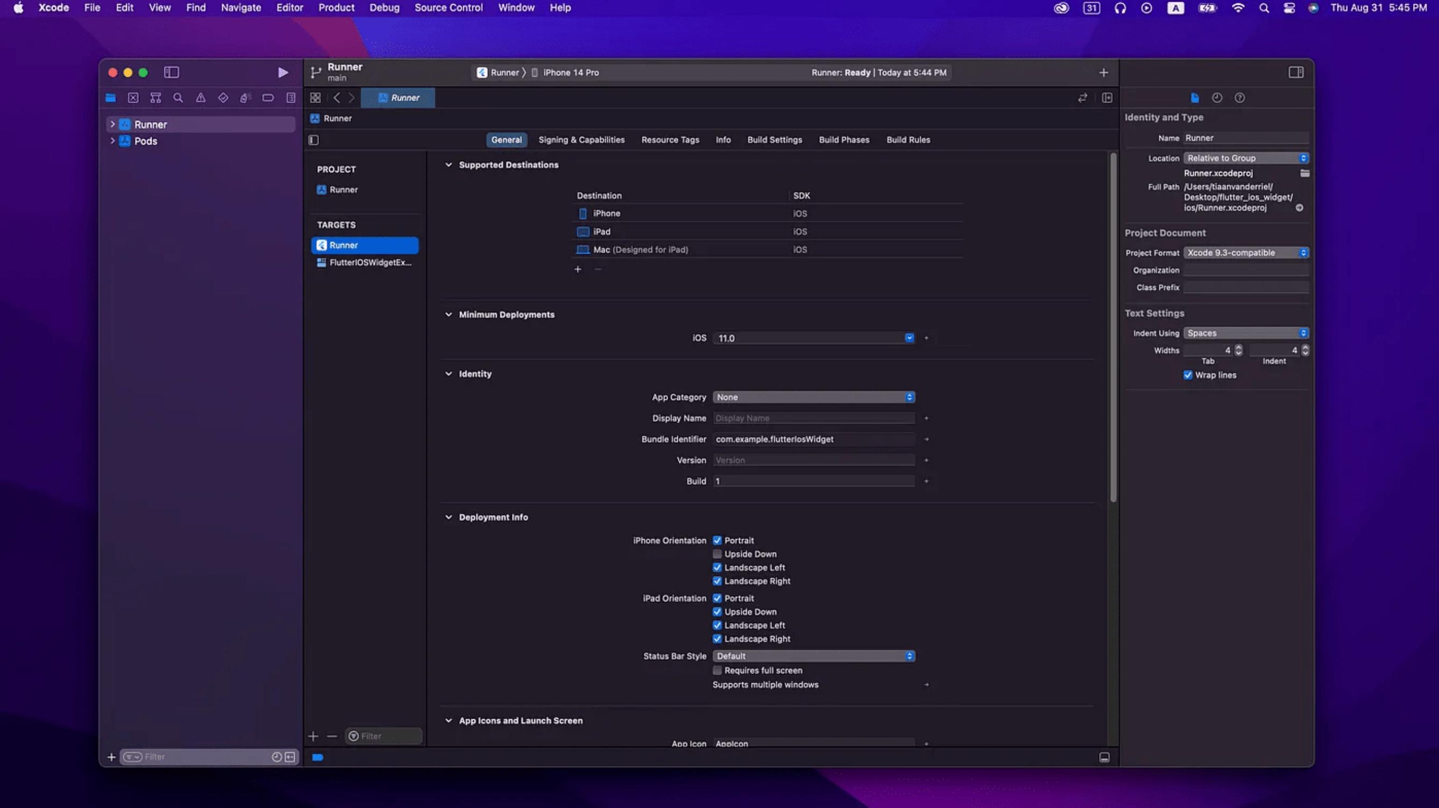Viewport: 1439px width, 808px height.
Task: Switch to Signing & Capabilities tab
Action: click(581, 140)
